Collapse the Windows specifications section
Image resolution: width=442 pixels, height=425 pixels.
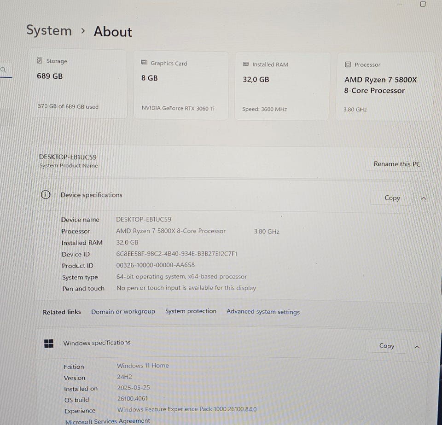[x=417, y=347]
